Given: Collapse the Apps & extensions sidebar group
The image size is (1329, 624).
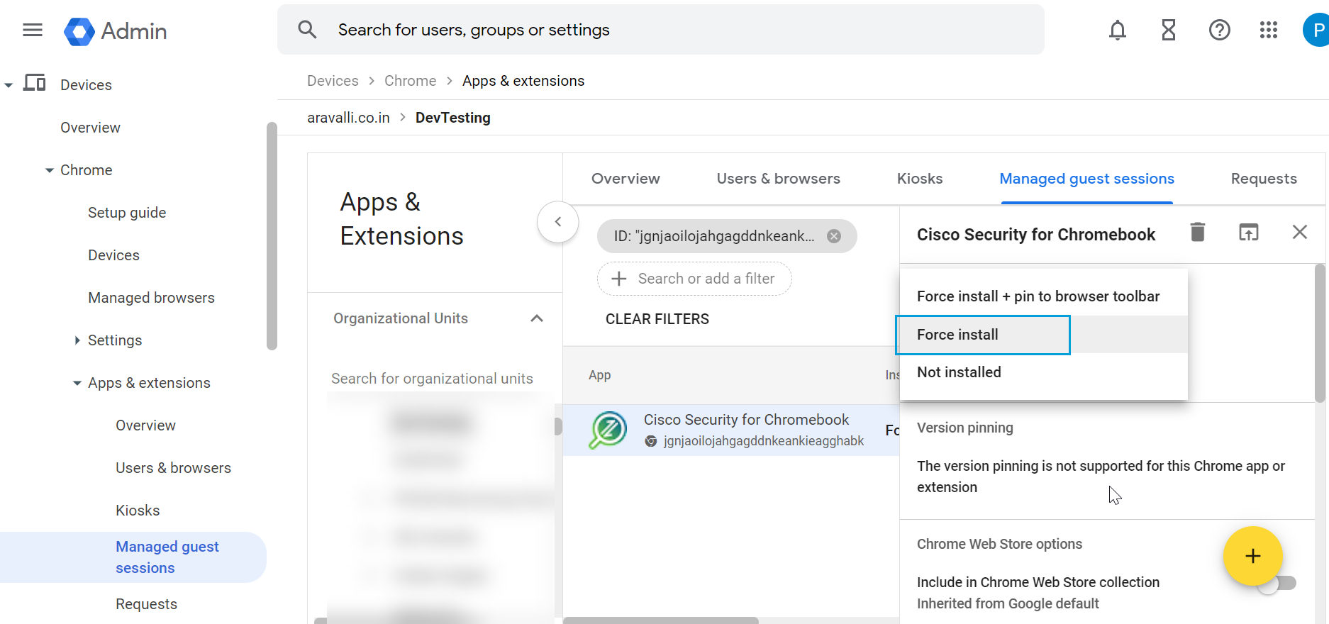Looking at the screenshot, I should click(77, 383).
